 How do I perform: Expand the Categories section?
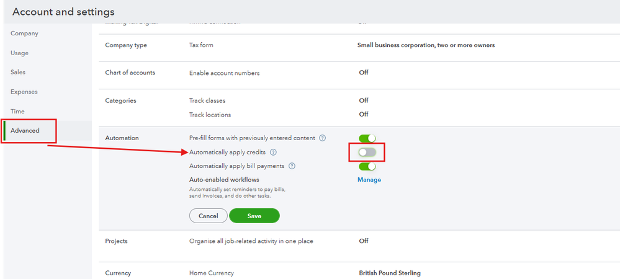pyautogui.click(x=120, y=100)
